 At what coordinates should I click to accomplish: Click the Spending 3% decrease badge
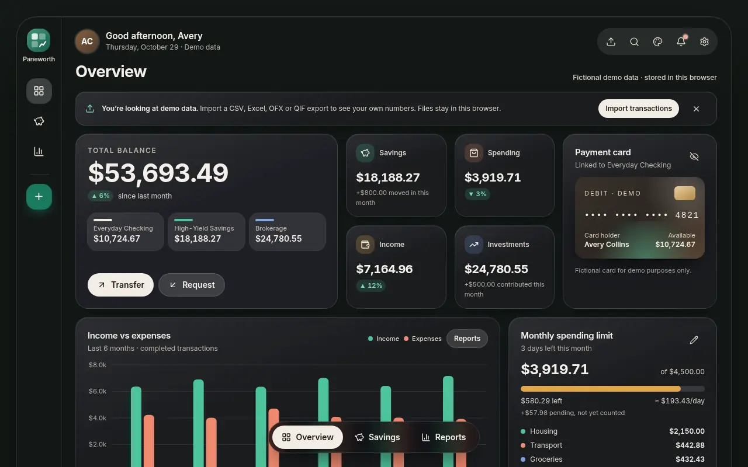tap(477, 194)
